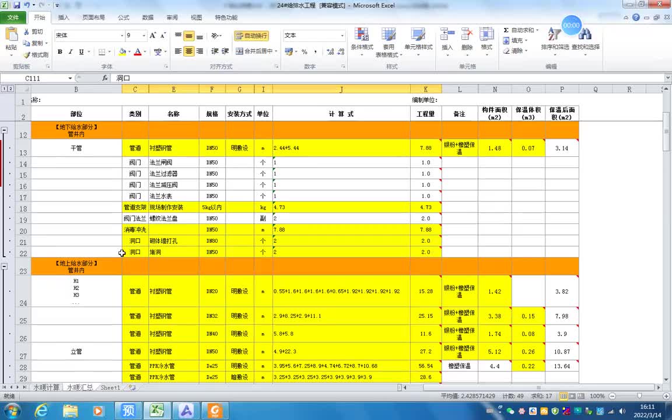This screenshot has height=420, width=672.
Task: Click the Undo arrow in quick access toolbar
Action: click(x=27, y=6)
